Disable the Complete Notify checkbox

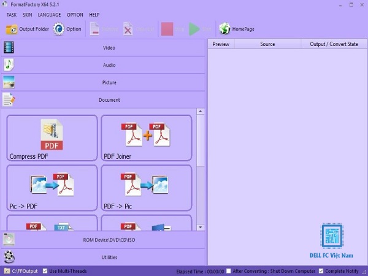tap(321, 271)
